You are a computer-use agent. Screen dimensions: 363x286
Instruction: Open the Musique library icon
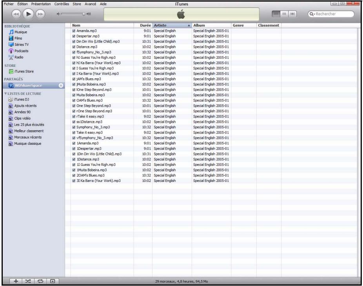point(11,32)
